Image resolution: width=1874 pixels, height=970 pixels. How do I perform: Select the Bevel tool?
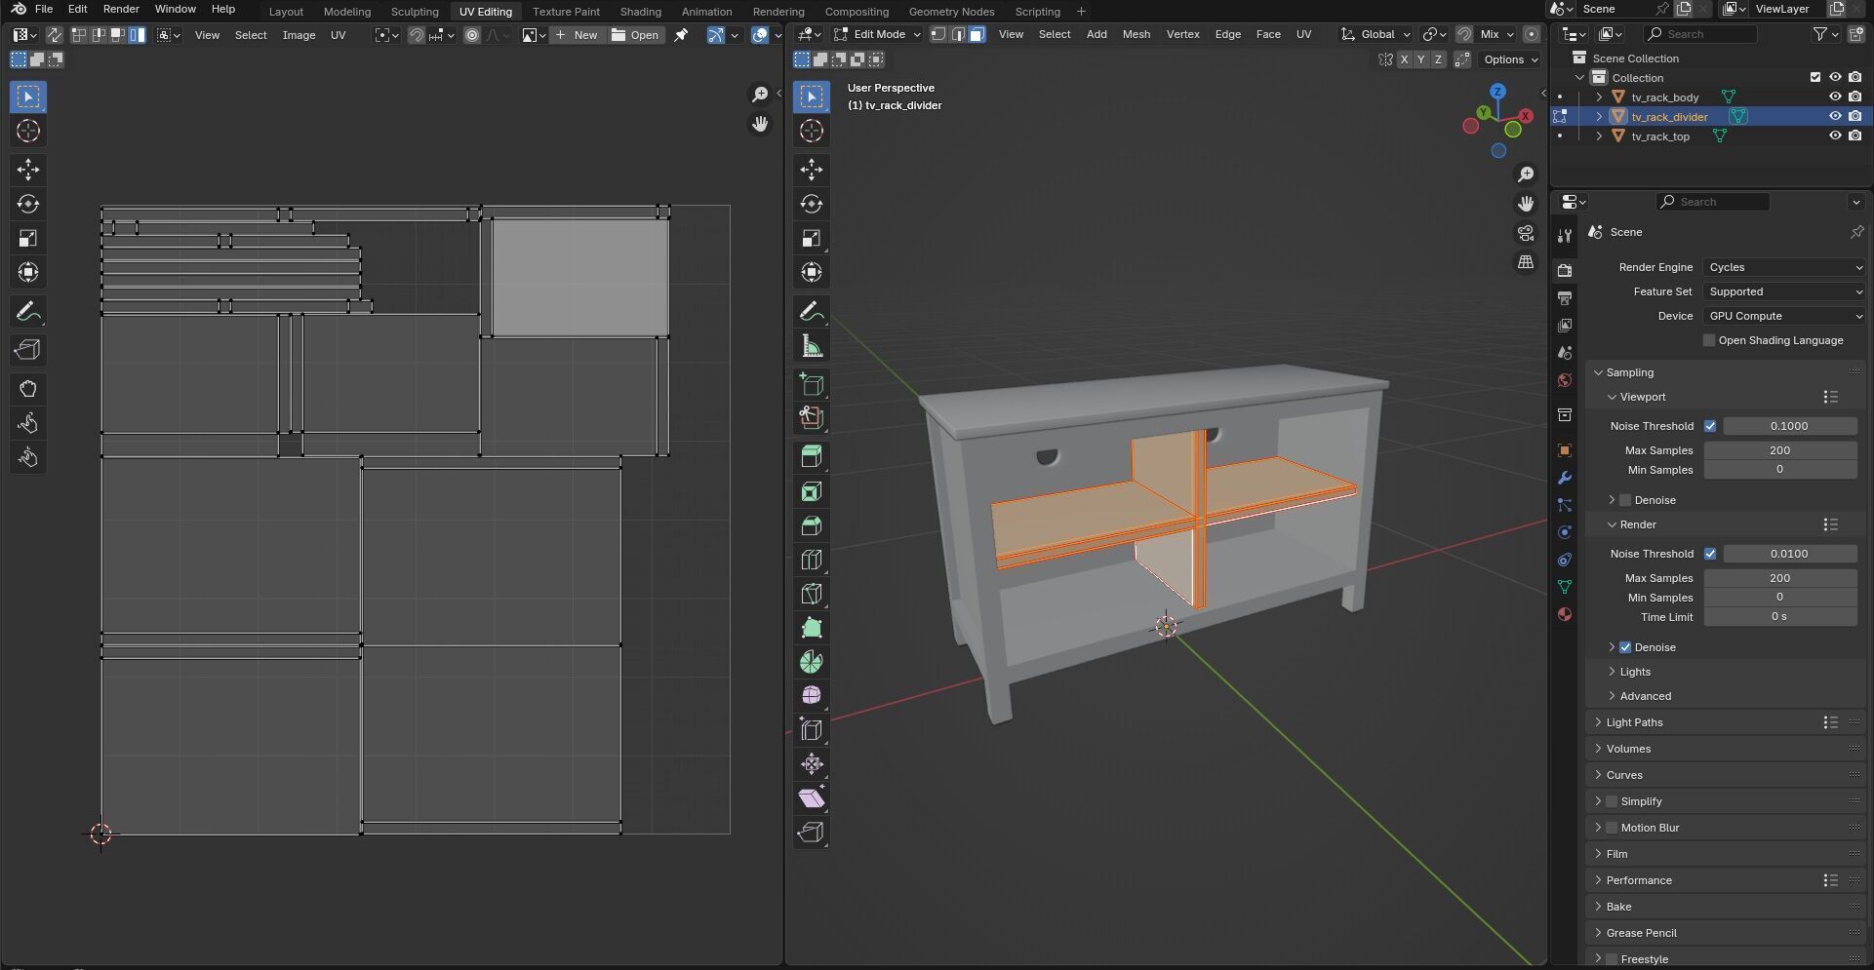point(811,525)
